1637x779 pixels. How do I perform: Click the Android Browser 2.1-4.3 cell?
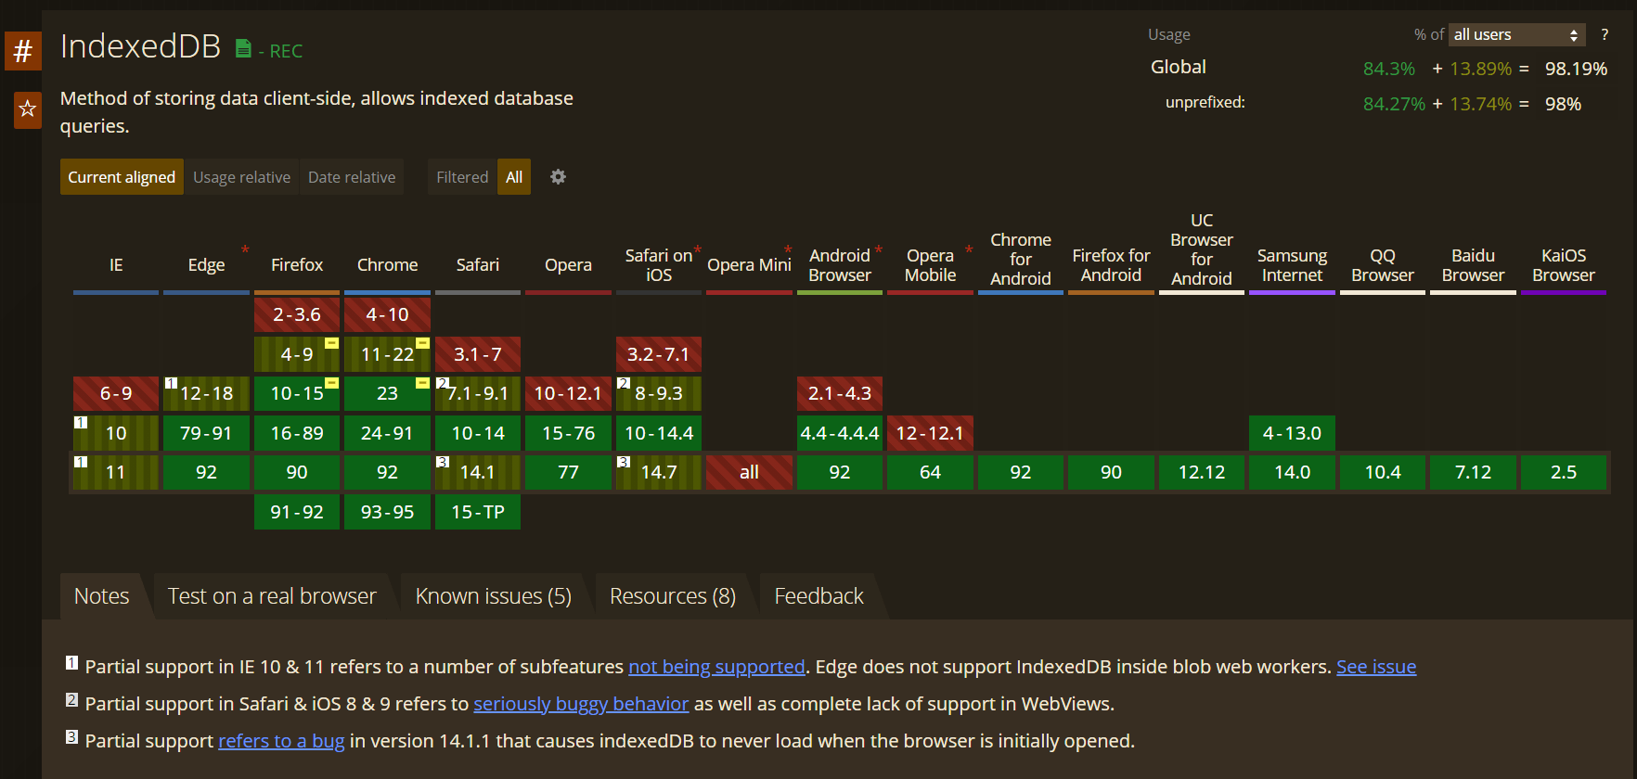pyautogui.click(x=840, y=393)
